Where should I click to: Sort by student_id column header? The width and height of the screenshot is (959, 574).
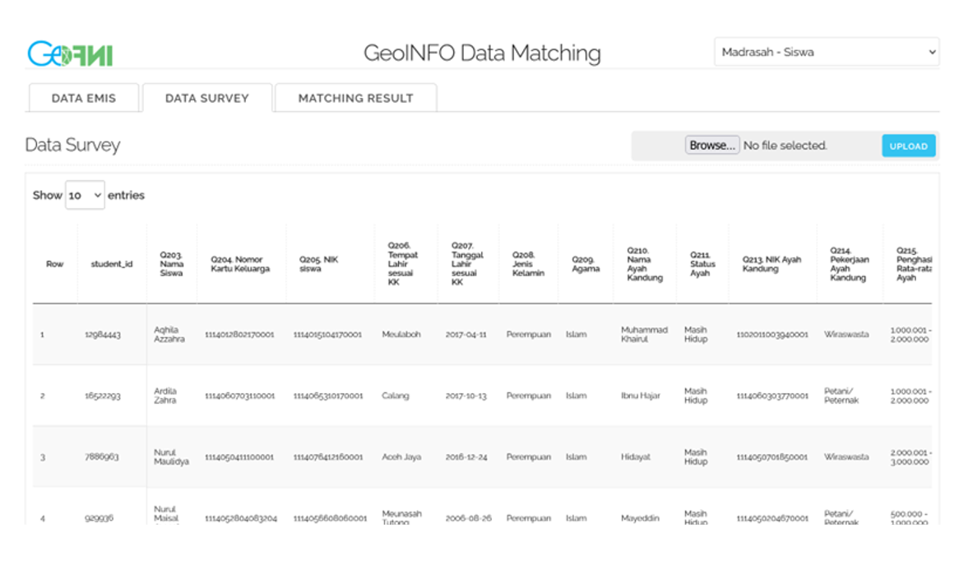(x=112, y=264)
